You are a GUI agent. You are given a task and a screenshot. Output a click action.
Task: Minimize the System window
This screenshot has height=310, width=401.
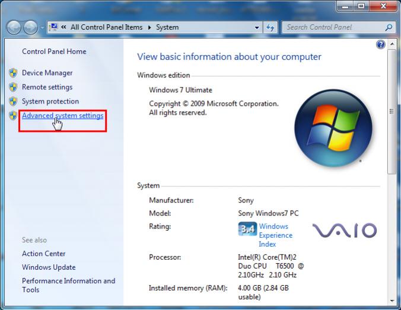pos(345,6)
